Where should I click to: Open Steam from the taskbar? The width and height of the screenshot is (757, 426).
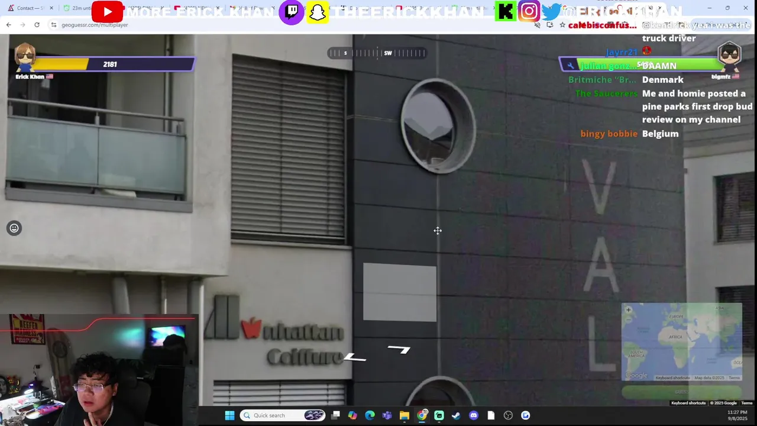tap(456, 415)
